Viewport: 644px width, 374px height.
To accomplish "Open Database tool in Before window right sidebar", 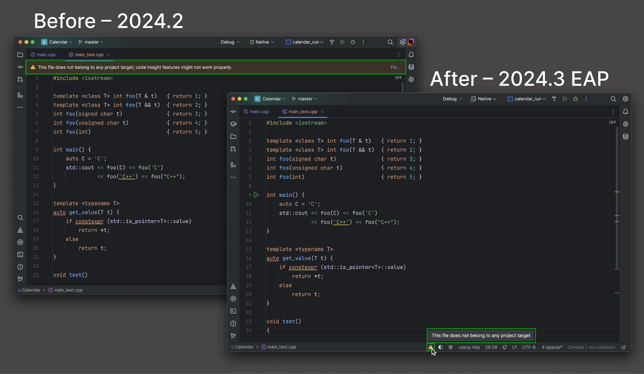I will point(411,67).
